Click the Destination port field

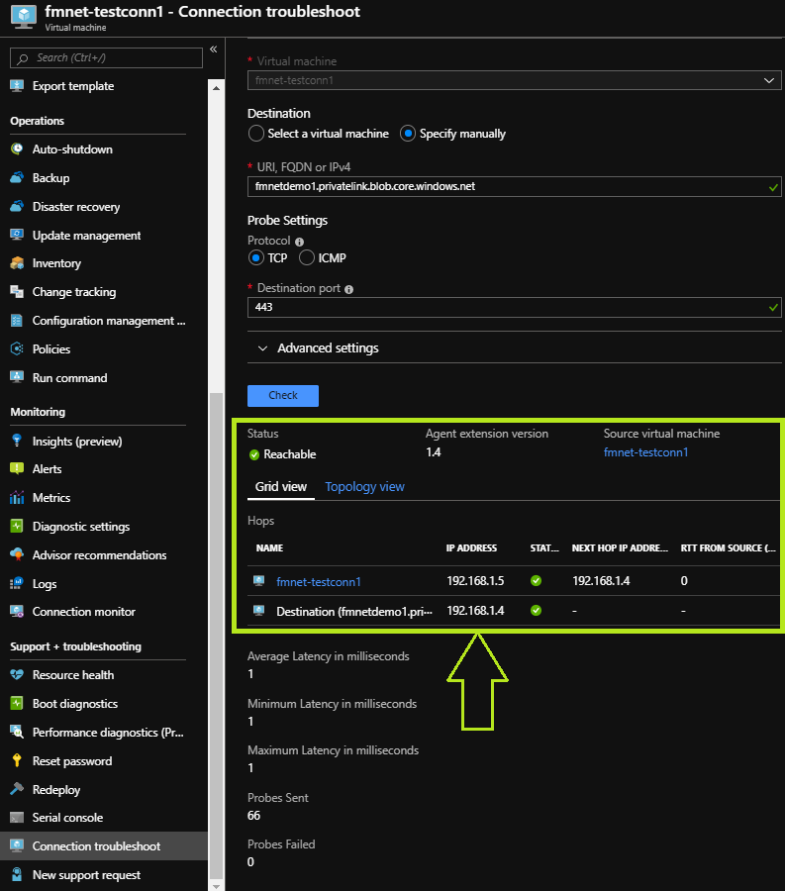(x=514, y=308)
